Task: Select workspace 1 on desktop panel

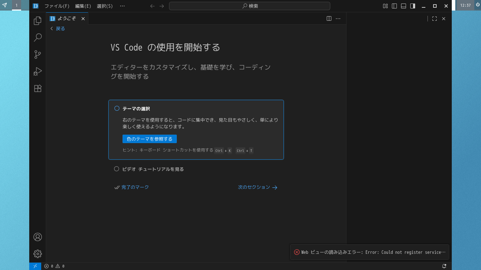Action: 17,5
